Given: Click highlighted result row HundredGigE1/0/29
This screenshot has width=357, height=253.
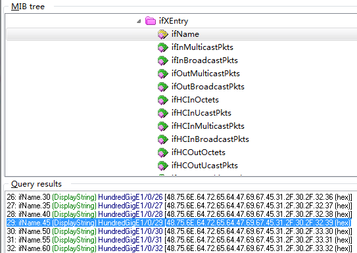Looking at the screenshot, I should click(x=179, y=223).
